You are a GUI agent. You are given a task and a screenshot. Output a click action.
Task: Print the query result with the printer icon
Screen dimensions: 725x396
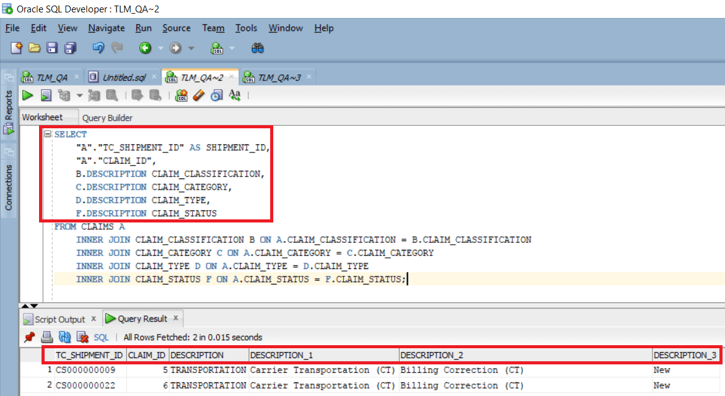click(x=46, y=337)
